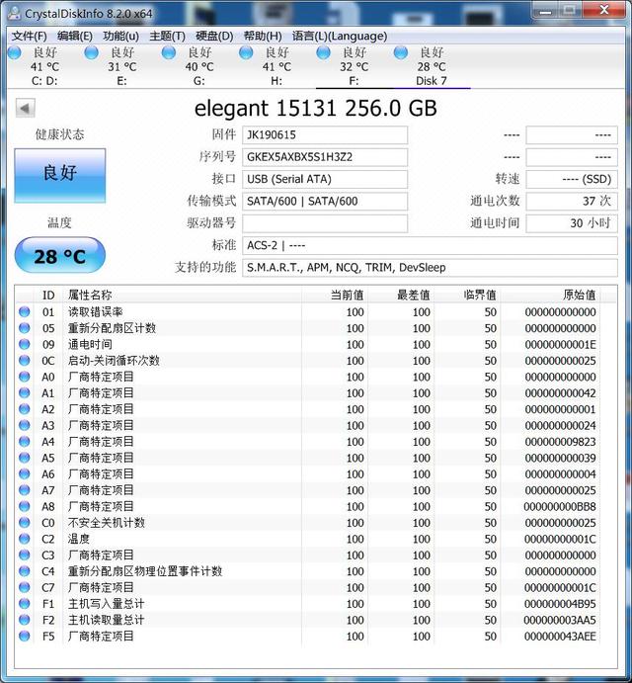Click the previous disk arrow button

[26, 108]
